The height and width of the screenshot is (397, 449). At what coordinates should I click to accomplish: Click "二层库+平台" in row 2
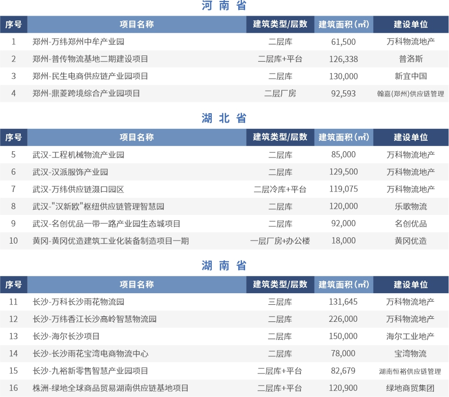click(280, 59)
